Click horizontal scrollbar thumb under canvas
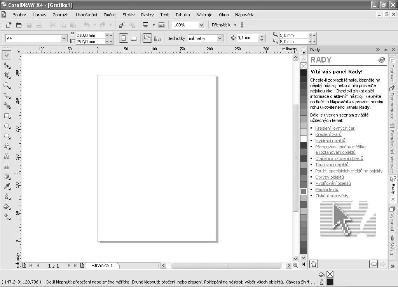Image resolution: width=398 pixels, height=287 pixels. coord(226,266)
